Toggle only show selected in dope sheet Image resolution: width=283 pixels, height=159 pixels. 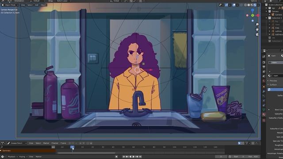pos(239,143)
